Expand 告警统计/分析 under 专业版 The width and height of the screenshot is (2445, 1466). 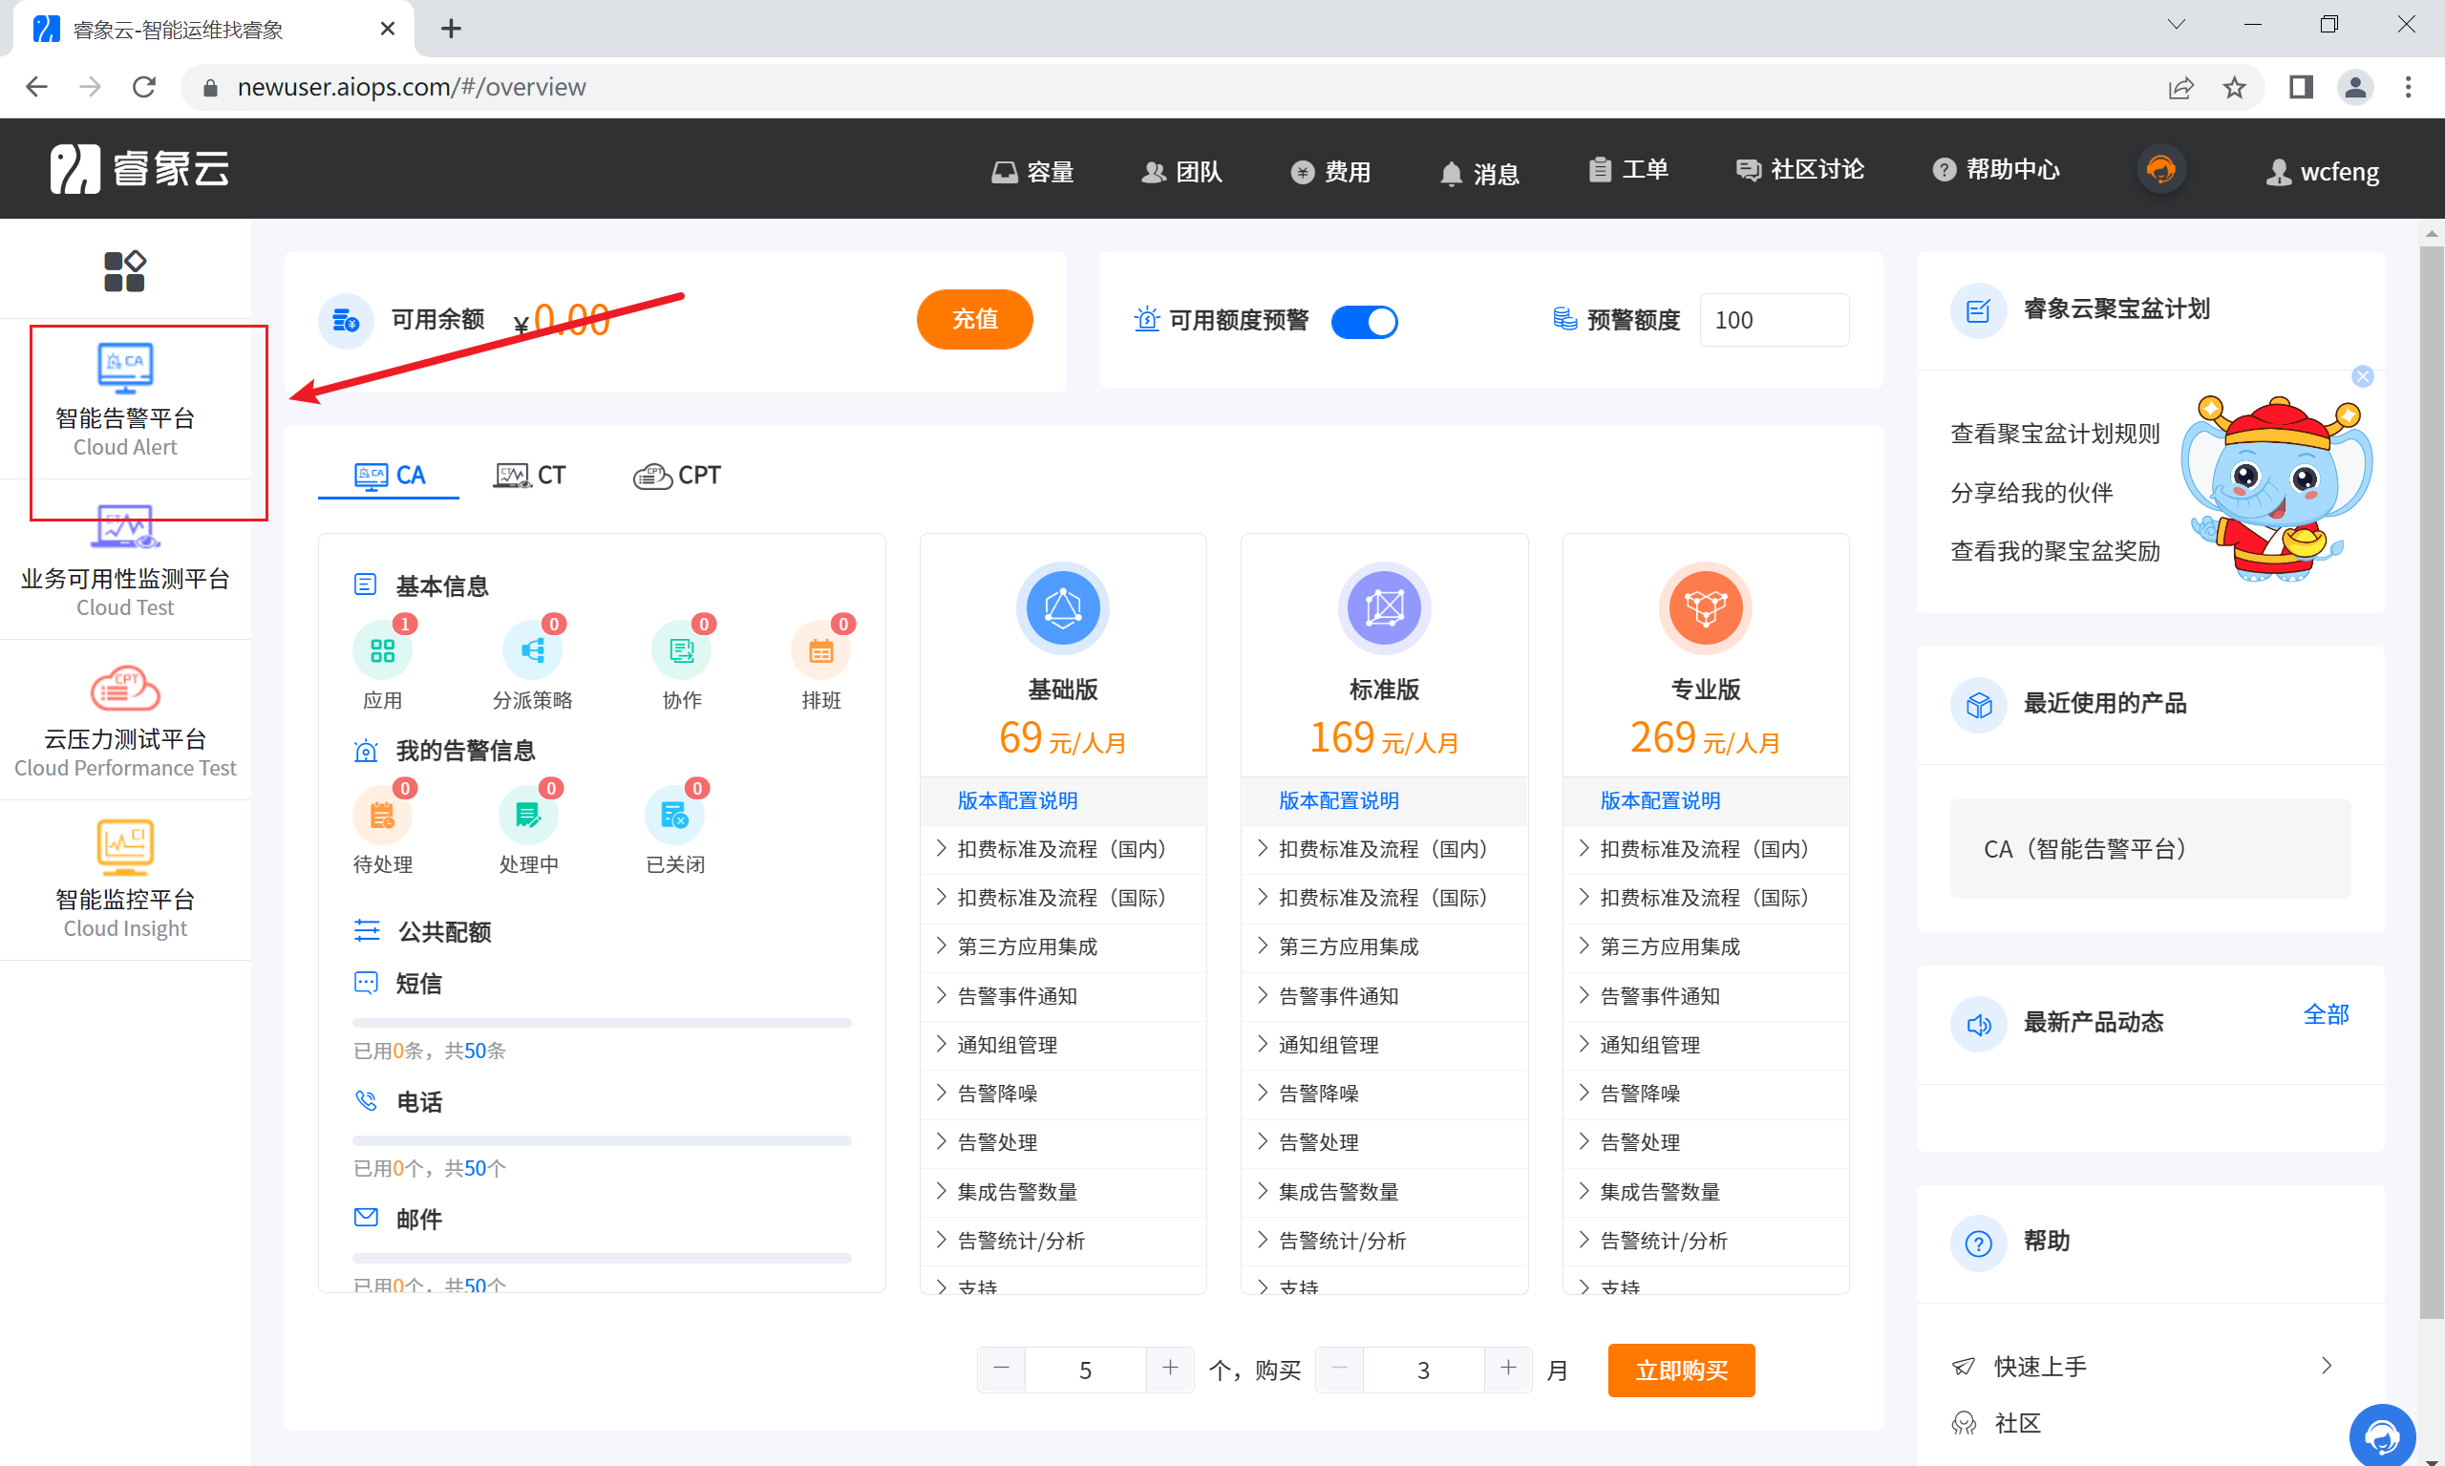[1705, 1241]
